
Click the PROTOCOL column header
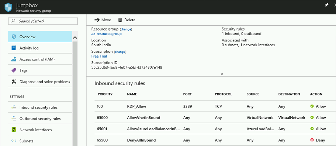point(223,94)
